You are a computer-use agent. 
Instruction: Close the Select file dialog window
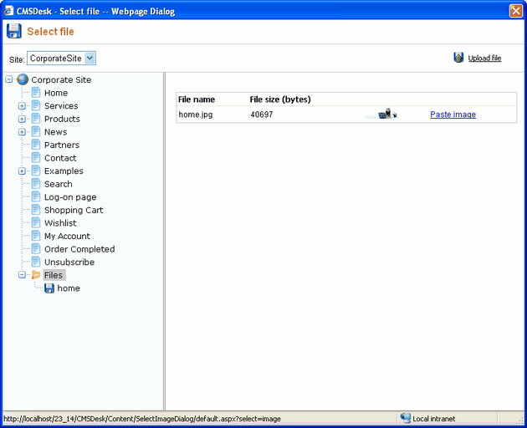(x=515, y=11)
